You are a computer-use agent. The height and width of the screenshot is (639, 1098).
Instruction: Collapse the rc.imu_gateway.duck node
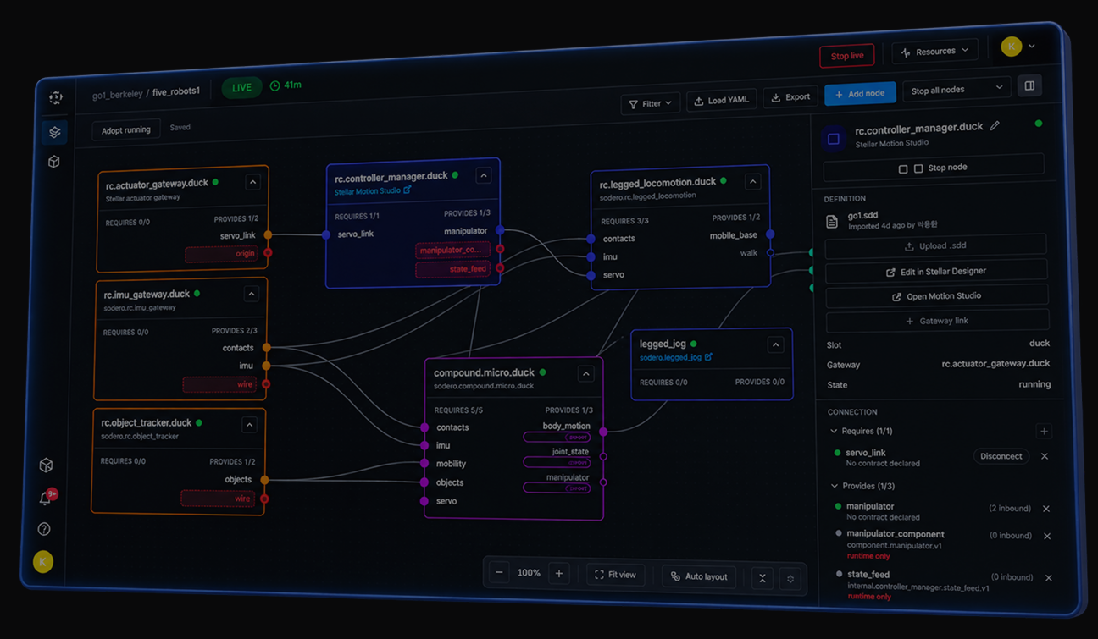pos(251,295)
